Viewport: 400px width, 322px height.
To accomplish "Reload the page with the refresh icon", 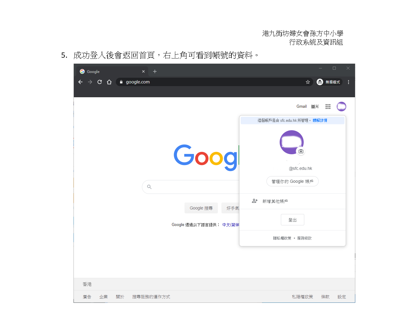I will click(x=100, y=82).
